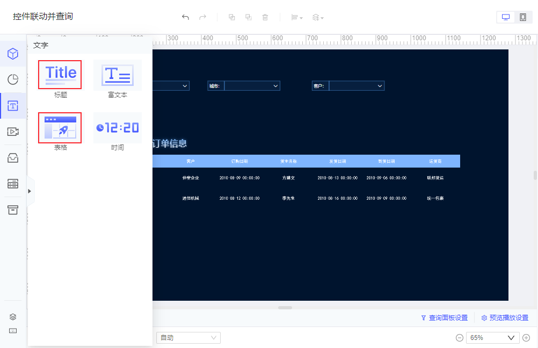Click the 联邦货运 table cell
The image size is (538, 348).
point(435,178)
